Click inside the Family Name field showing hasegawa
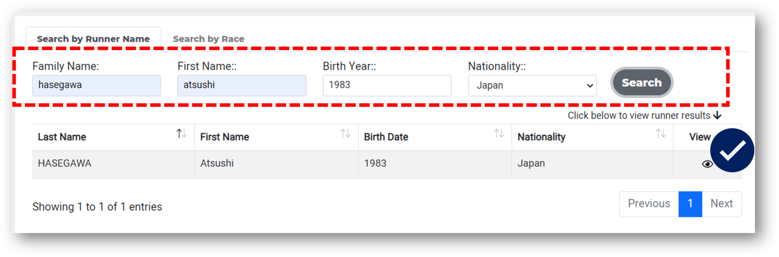Screen dimensions: 779x257 pos(96,85)
